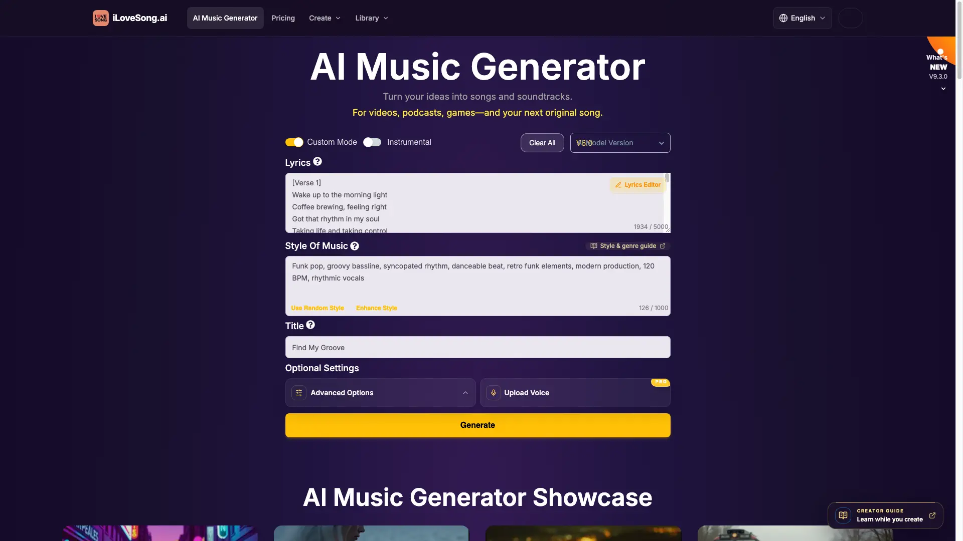Click Upload Voice option

tap(575, 393)
